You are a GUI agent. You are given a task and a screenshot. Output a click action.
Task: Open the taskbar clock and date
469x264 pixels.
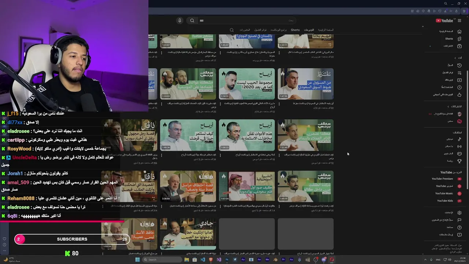(x=460, y=260)
